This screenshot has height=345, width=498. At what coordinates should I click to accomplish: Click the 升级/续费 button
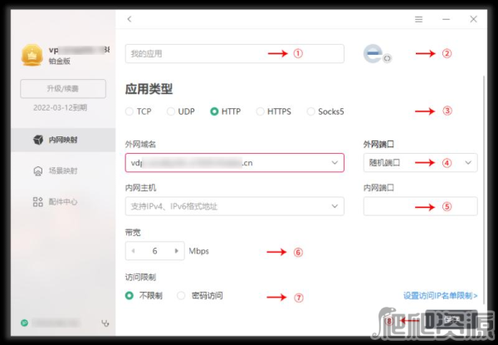(63, 88)
